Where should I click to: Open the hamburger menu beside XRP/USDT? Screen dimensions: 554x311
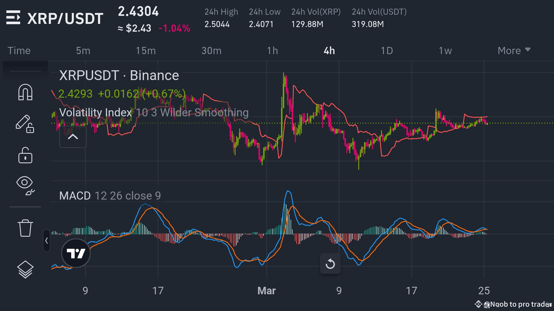pyautogui.click(x=14, y=18)
